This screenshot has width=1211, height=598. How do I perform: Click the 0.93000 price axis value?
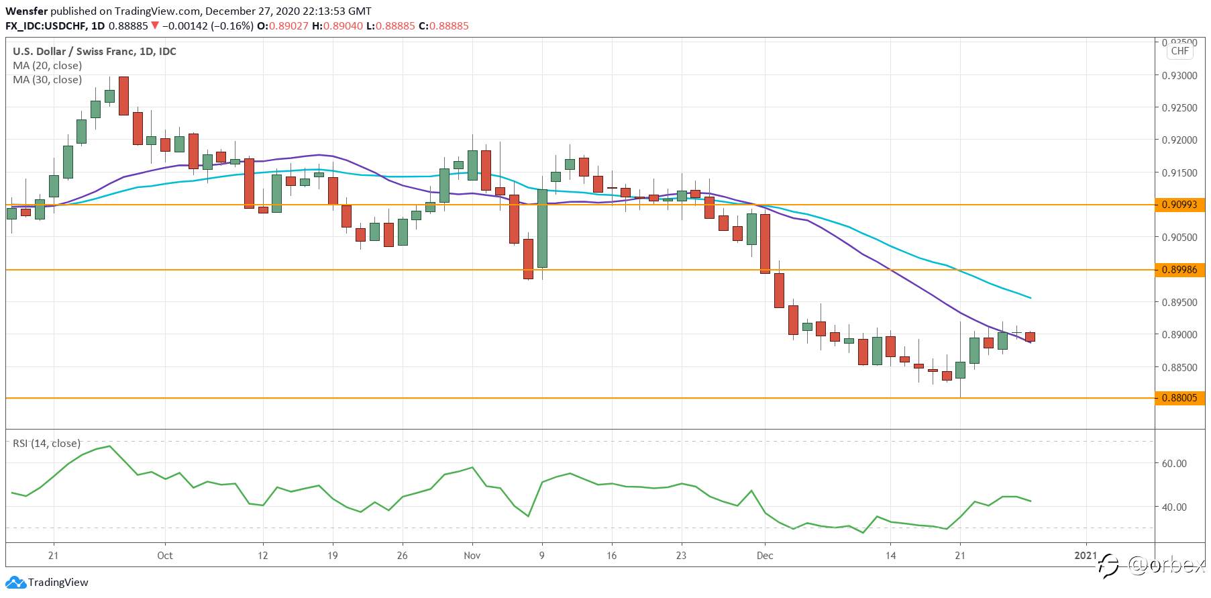[x=1179, y=76]
